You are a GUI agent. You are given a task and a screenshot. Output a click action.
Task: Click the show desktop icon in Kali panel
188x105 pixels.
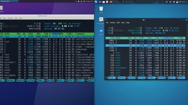point(100,2)
